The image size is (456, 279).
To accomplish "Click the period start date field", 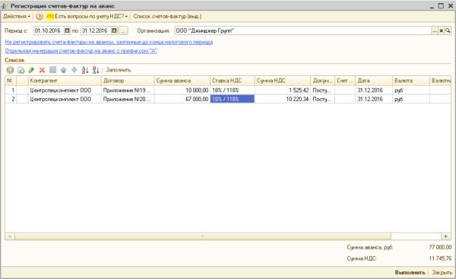I will 49,30.
